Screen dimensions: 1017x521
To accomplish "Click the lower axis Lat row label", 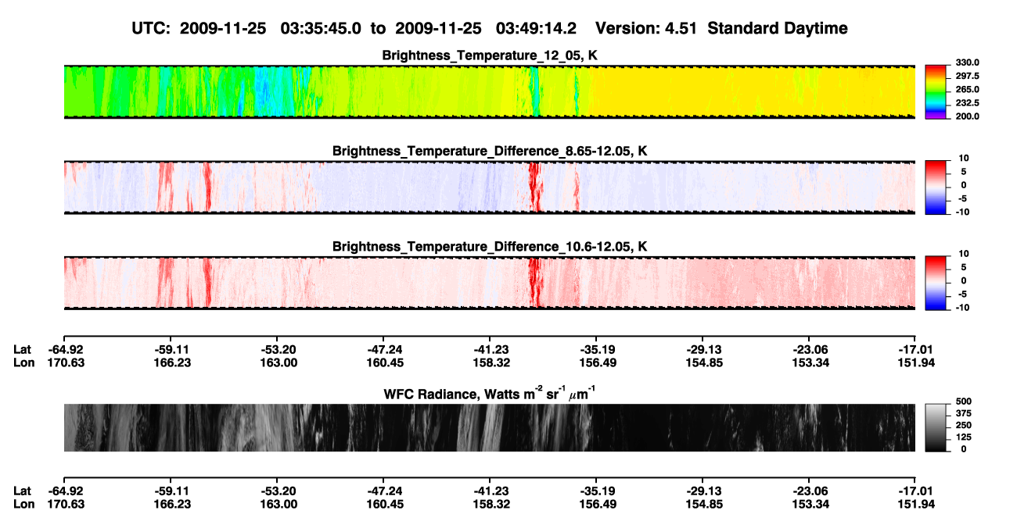I will tap(23, 491).
